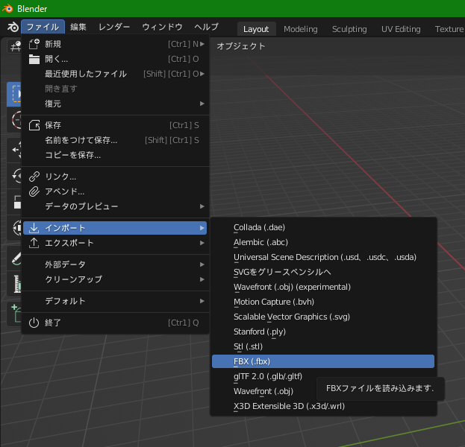Choose 新規 to create a new file

coord(115,45)
